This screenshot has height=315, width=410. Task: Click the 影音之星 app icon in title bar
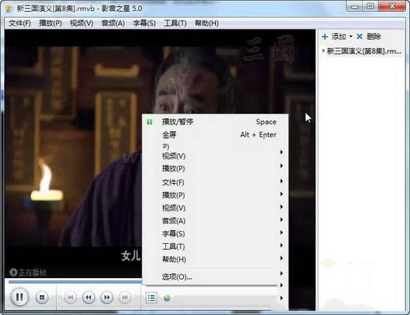coord(10,9)
